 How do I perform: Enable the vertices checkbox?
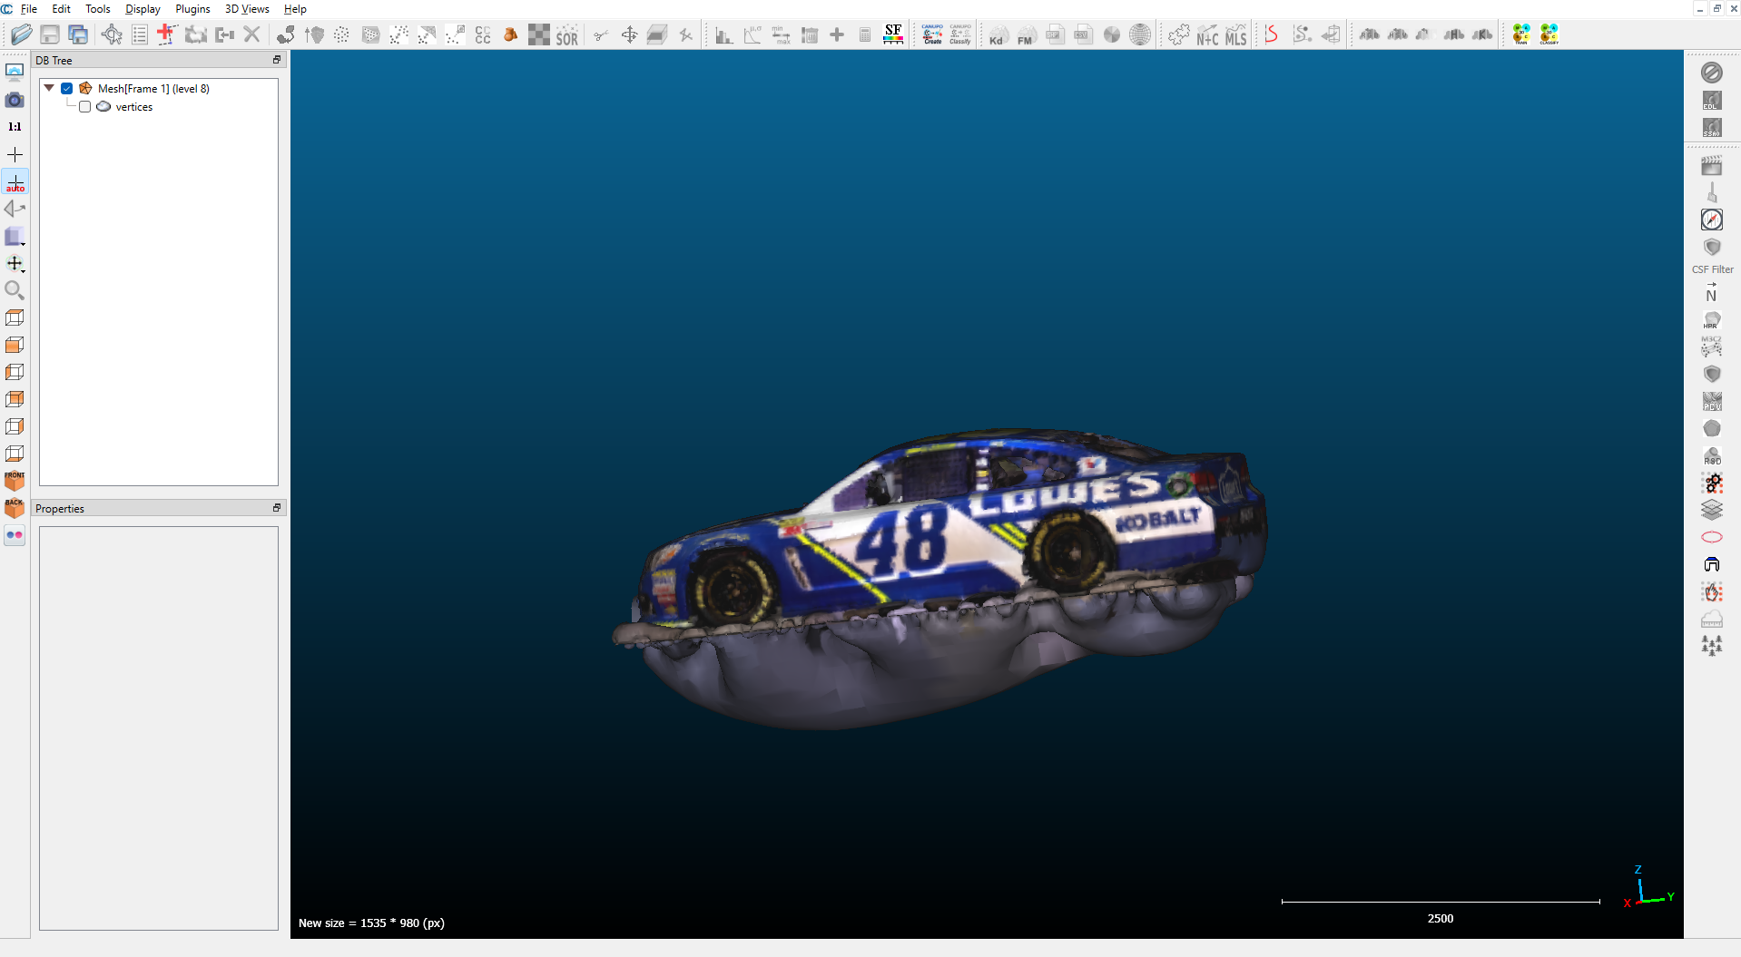(x=85, y=107)
